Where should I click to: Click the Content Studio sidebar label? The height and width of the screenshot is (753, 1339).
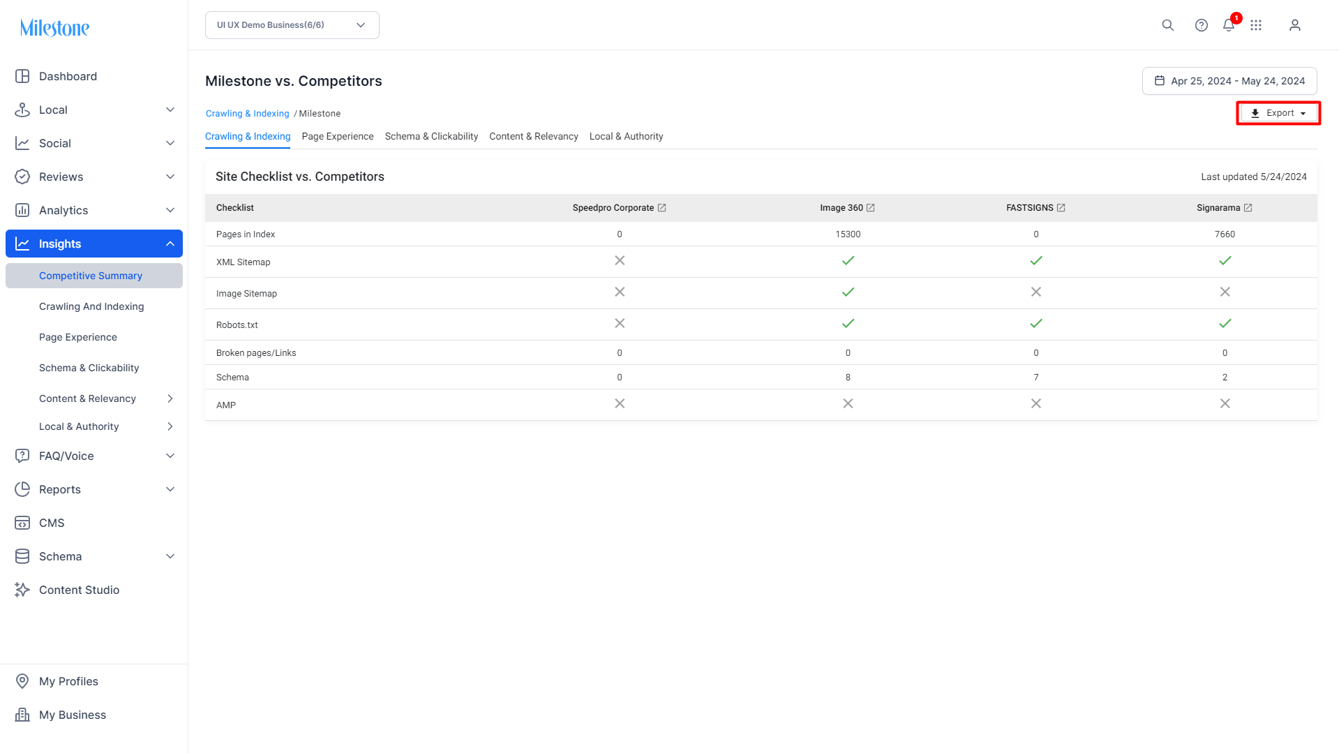(x=79, y=590)
